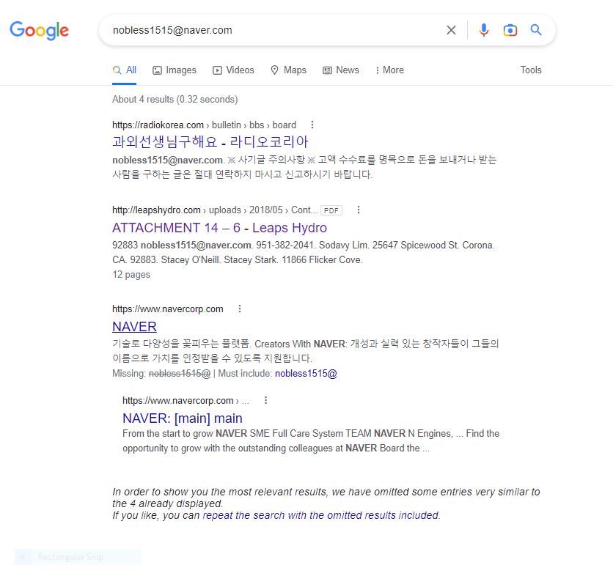This screenshot has height=576, width=613.
Task: Open the Tools search filters
Action: [531, 70]
